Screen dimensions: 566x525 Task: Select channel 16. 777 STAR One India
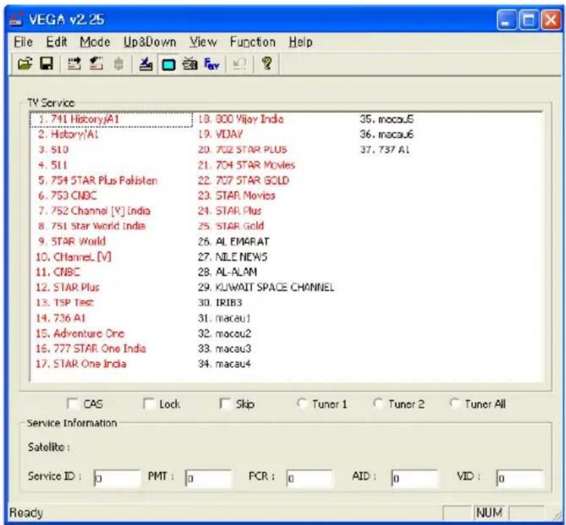(90, 348)
